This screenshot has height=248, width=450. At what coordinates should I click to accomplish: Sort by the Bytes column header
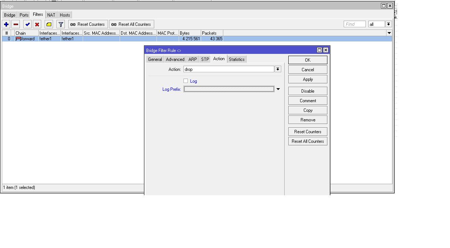[x=190, y=33]
